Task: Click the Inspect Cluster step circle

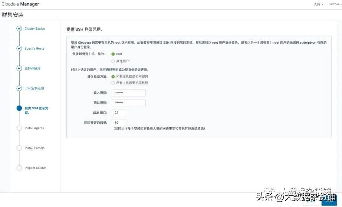Action: click(19, 168)
